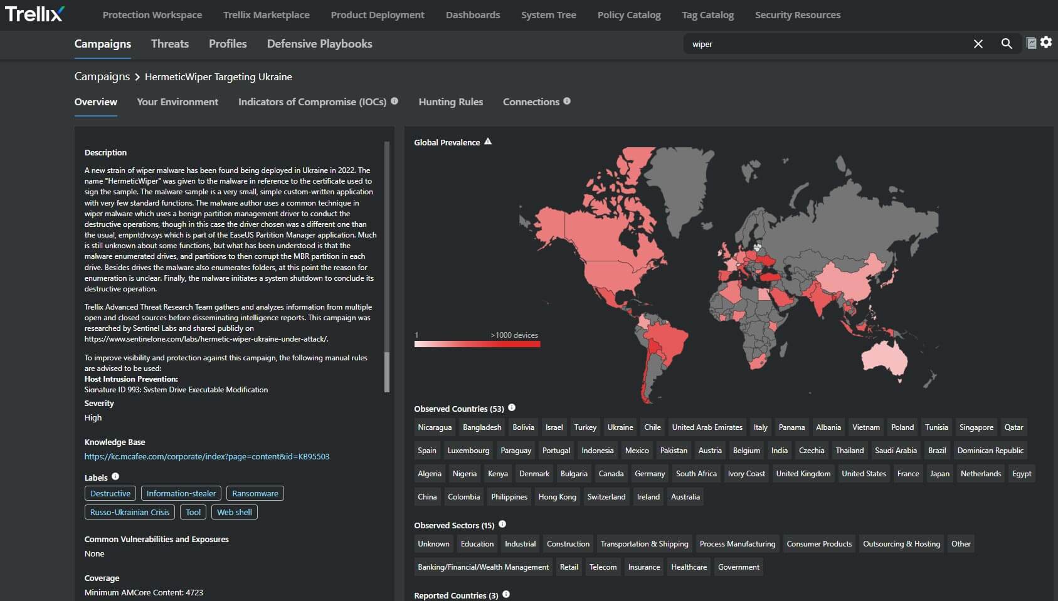
Task: Click info icon beside Observed Sectors
Action: coord(502,524)
